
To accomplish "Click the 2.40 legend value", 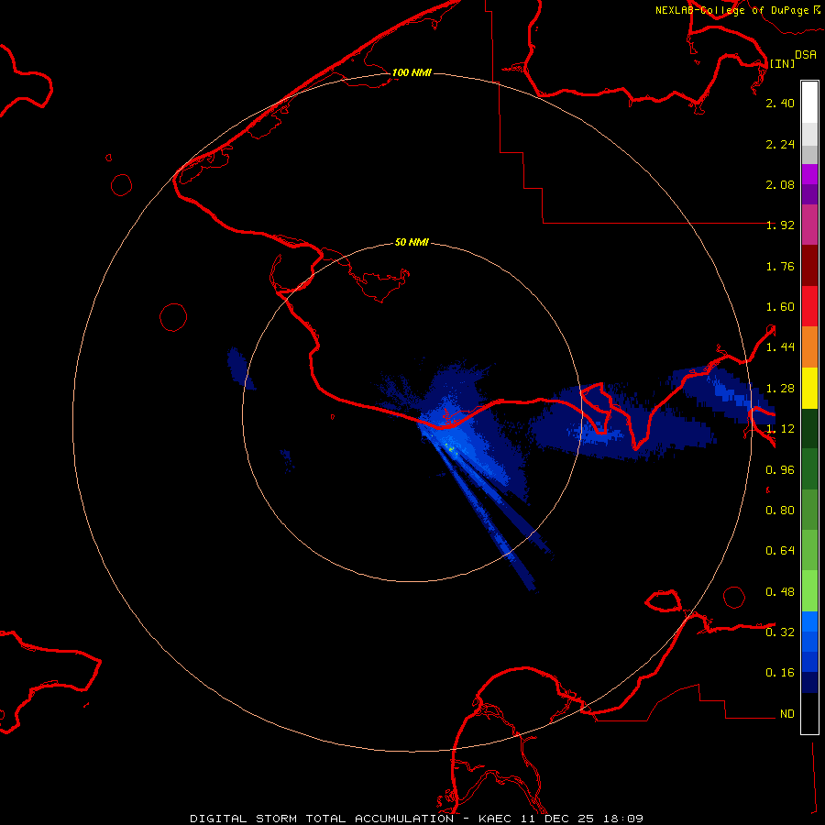I will pyautogui.click(x=780, y=103).
